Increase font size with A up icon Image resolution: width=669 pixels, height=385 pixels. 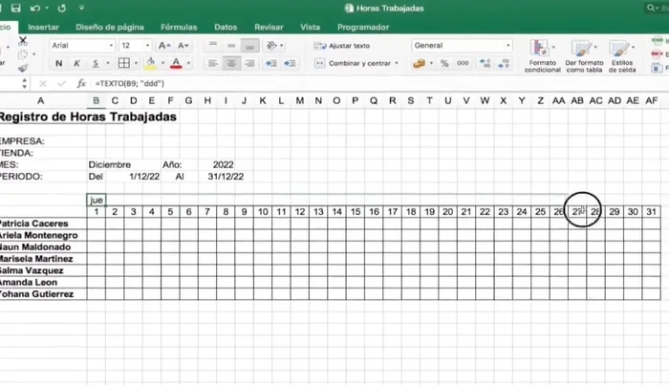click(164, 45)
